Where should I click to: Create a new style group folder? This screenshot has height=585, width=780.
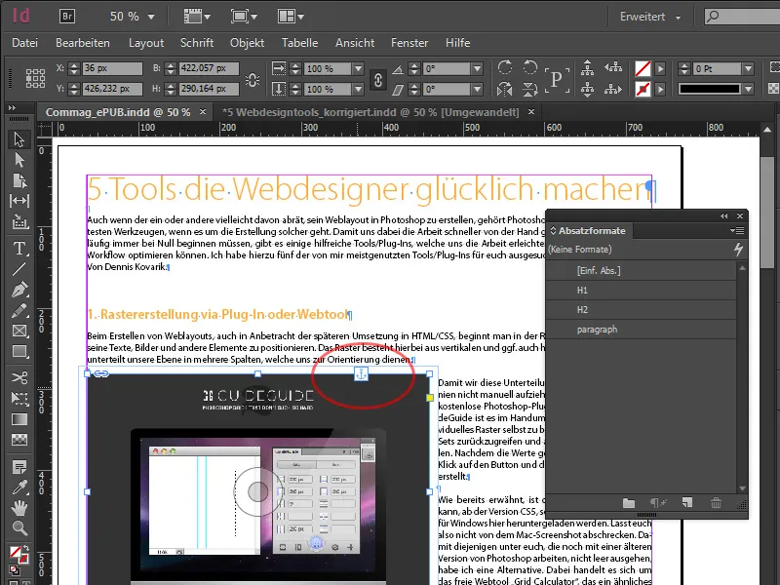tap(628, 502)
